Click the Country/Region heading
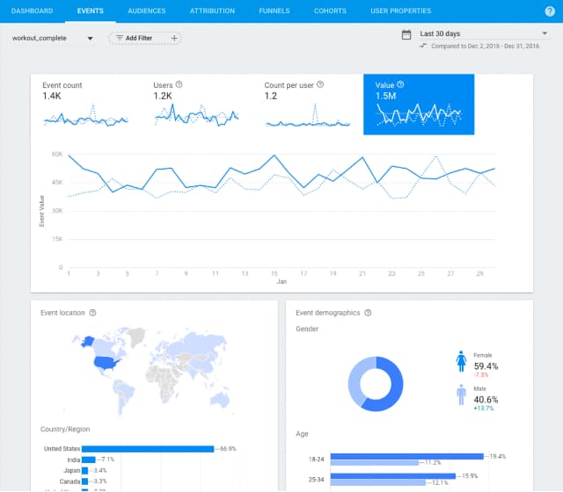 pyautogui.click(x=65, y=430)
